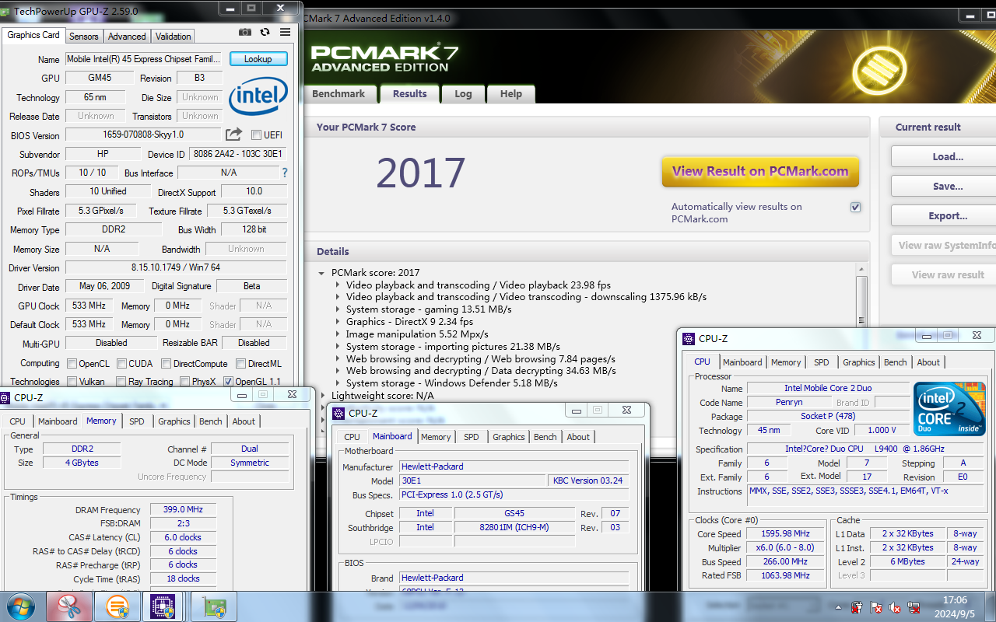The width and height of the screenshot is (996, 622).
Task: Click the Intel Core 2 Duo badge in CPU-Z
Action: coord(949,408)
